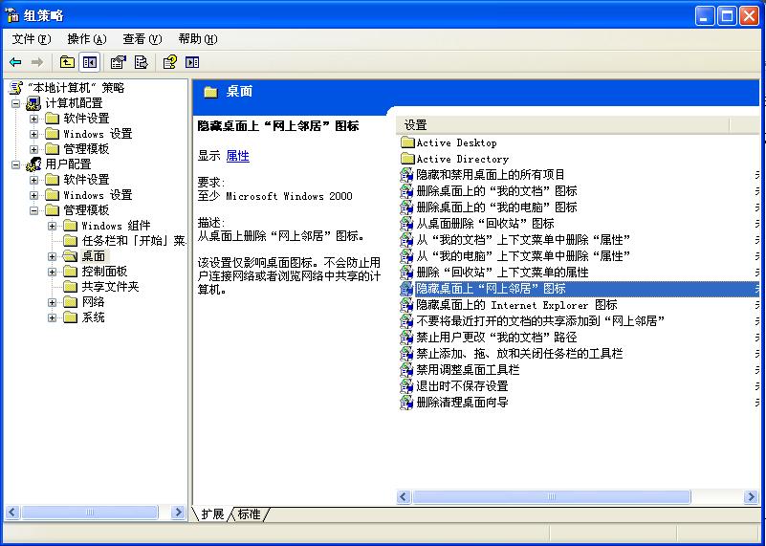Click the Export List toolbar icon
Image resolution: width=766 pixels, height=546 pixels.
[142, 62]
